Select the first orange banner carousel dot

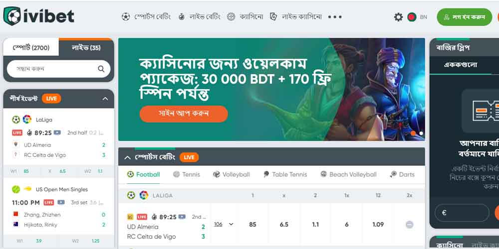tap(413, 133)
